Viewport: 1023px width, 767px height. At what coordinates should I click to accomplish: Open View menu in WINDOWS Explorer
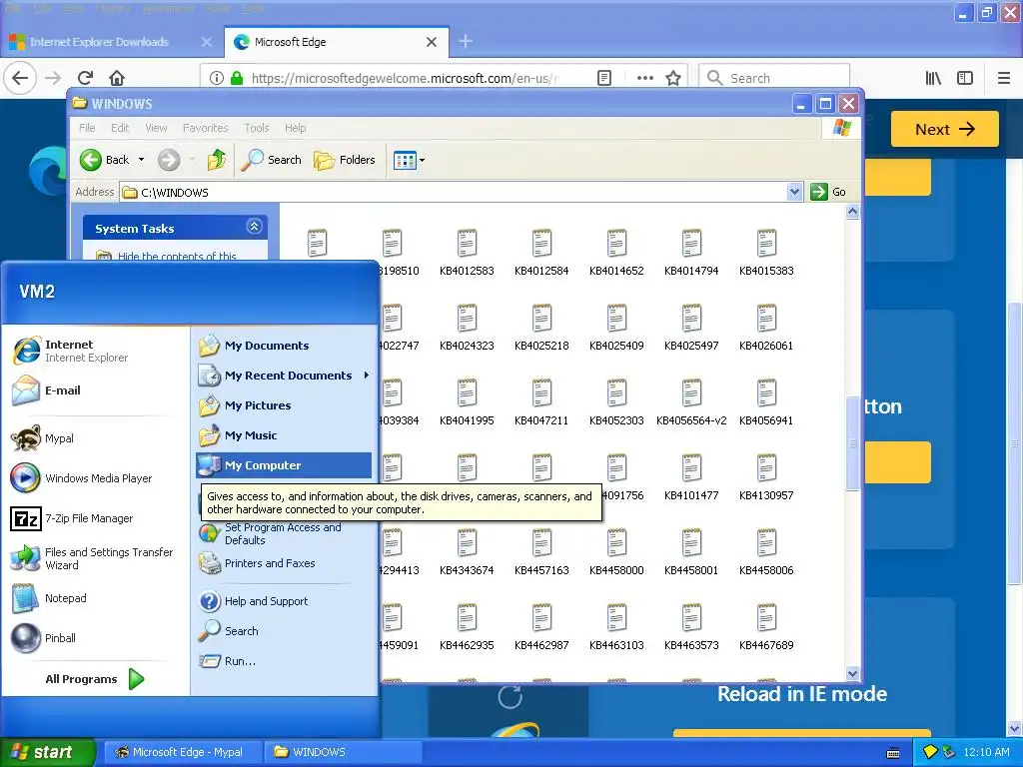click(x=156, y=128)
